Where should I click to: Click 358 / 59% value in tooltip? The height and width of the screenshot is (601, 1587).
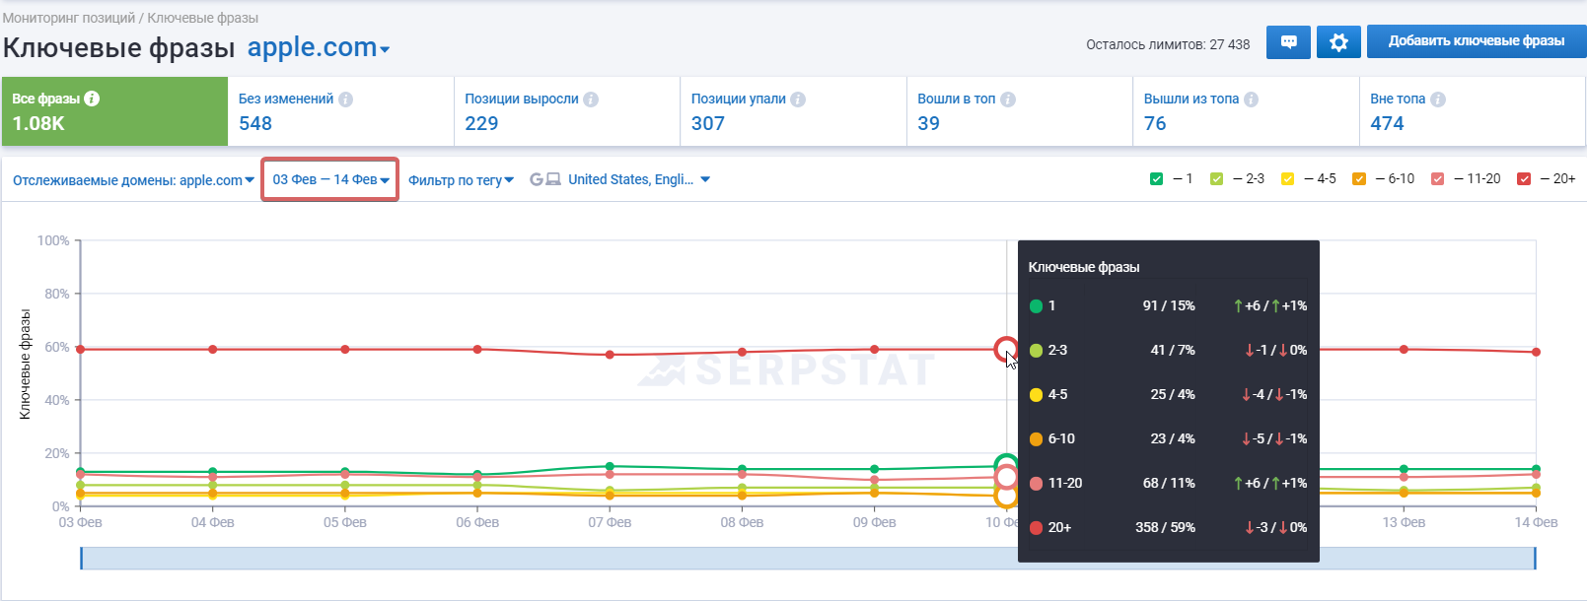1165,527
